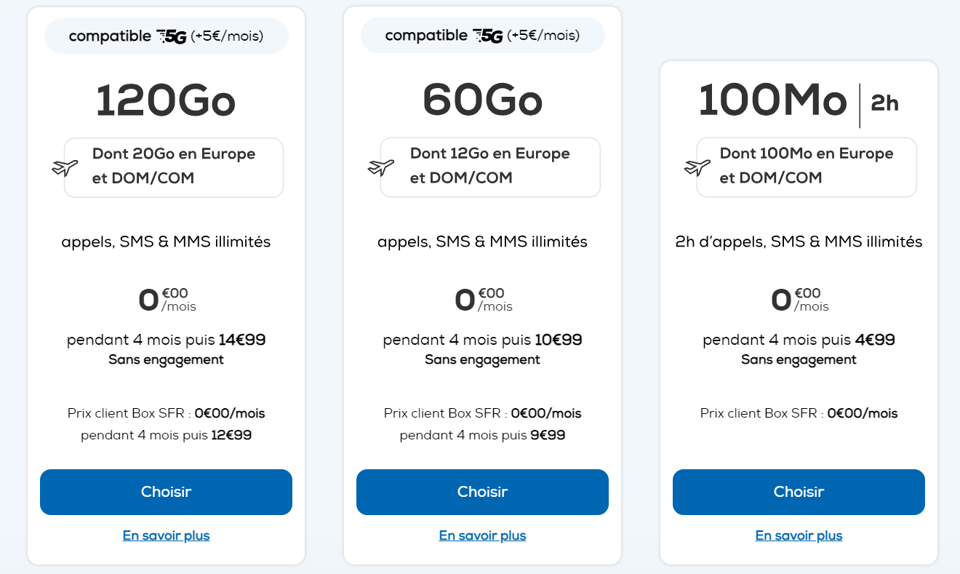Viewport: 960px width, 574px height.
Task: Select the Dont 100Mo en Europe box
Action: [807, 167]
